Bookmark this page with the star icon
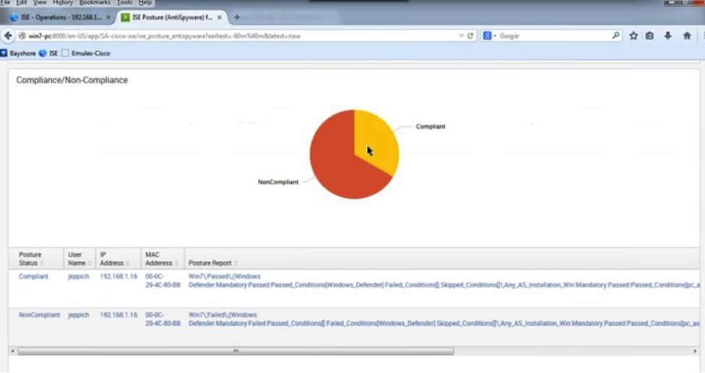This screenshot has width=705, height=373. tap(633, 35)
